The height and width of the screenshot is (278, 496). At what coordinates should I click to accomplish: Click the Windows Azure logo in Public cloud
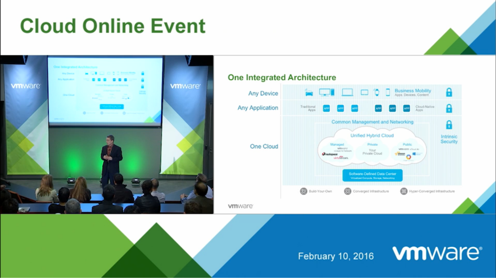tap(418, 154)
